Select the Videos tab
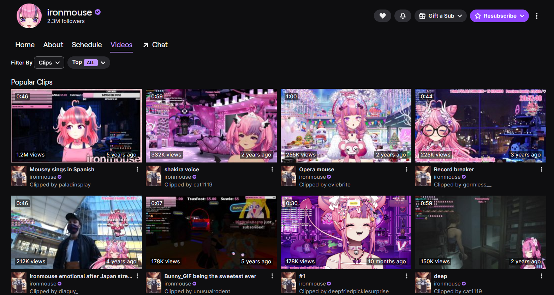 click(x=121, y=45)
